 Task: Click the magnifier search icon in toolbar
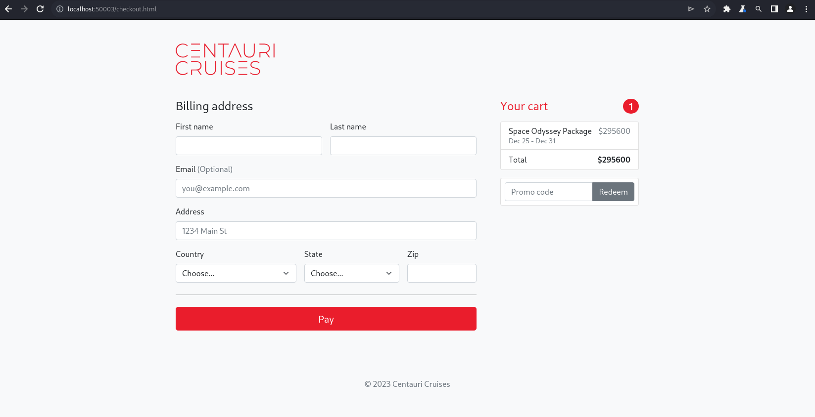[x=758, y=9]
